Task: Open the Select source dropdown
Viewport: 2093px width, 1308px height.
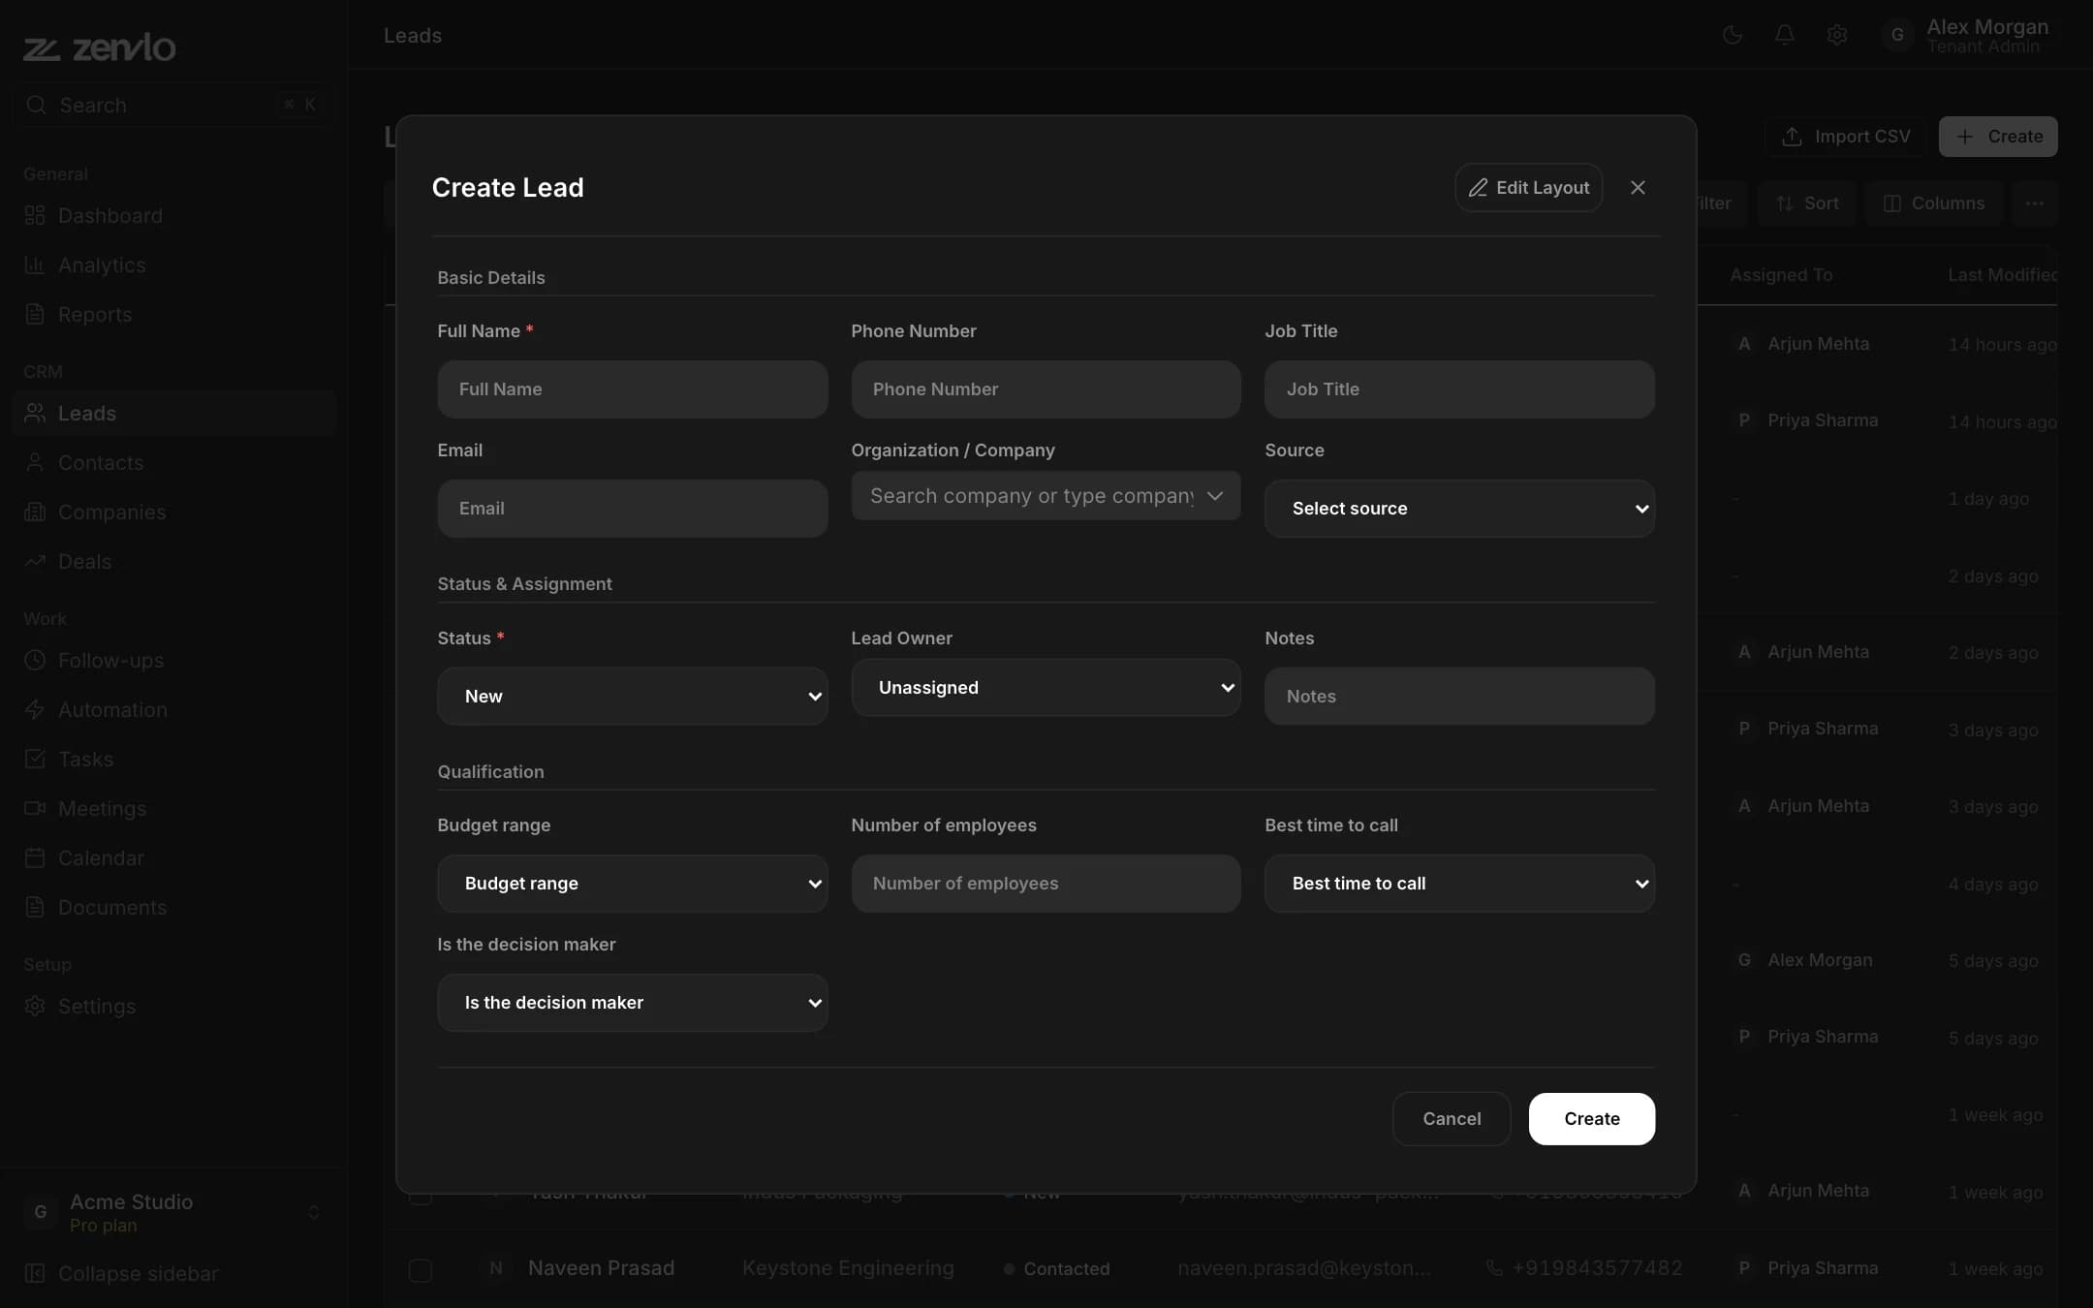Action: (1459, 509)
